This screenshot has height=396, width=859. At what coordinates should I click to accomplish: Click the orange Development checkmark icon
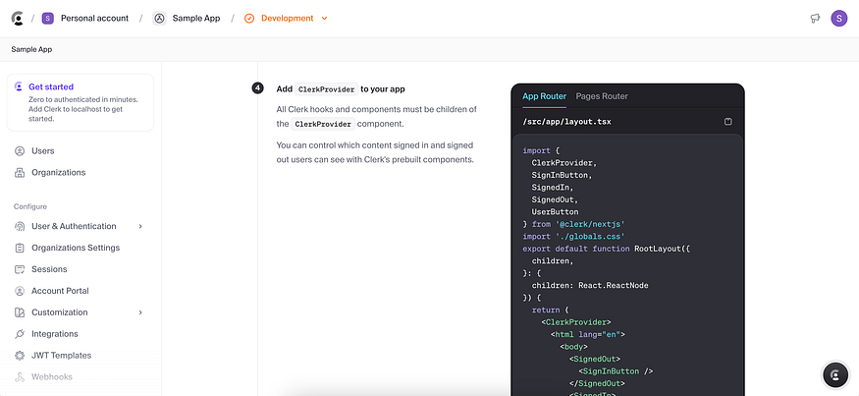[x=249, y=19]
